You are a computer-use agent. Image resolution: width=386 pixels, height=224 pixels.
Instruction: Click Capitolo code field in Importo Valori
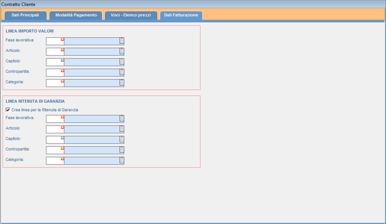(54, 63)
